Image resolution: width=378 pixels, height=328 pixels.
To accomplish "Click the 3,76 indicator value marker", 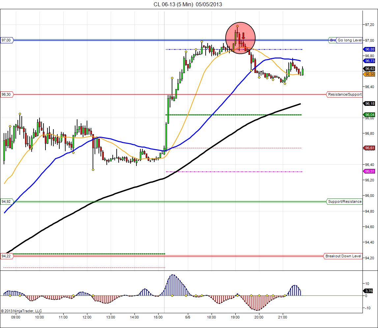I will pos(368,291).
